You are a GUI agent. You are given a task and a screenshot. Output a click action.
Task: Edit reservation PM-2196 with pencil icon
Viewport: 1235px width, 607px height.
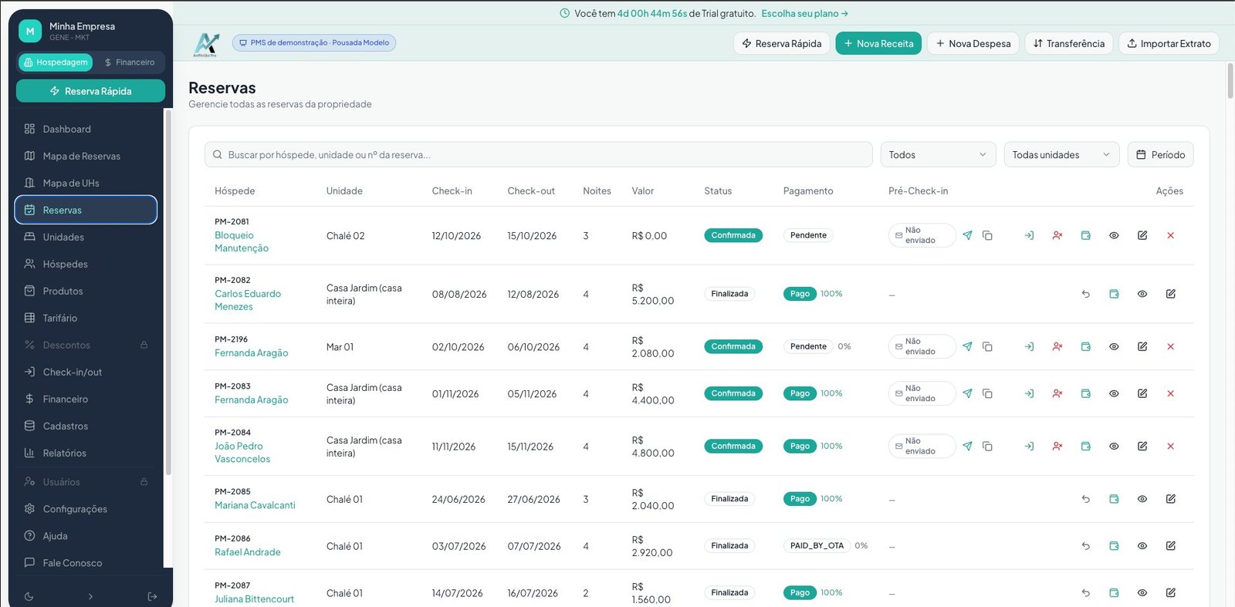[x=1142, y=346]
